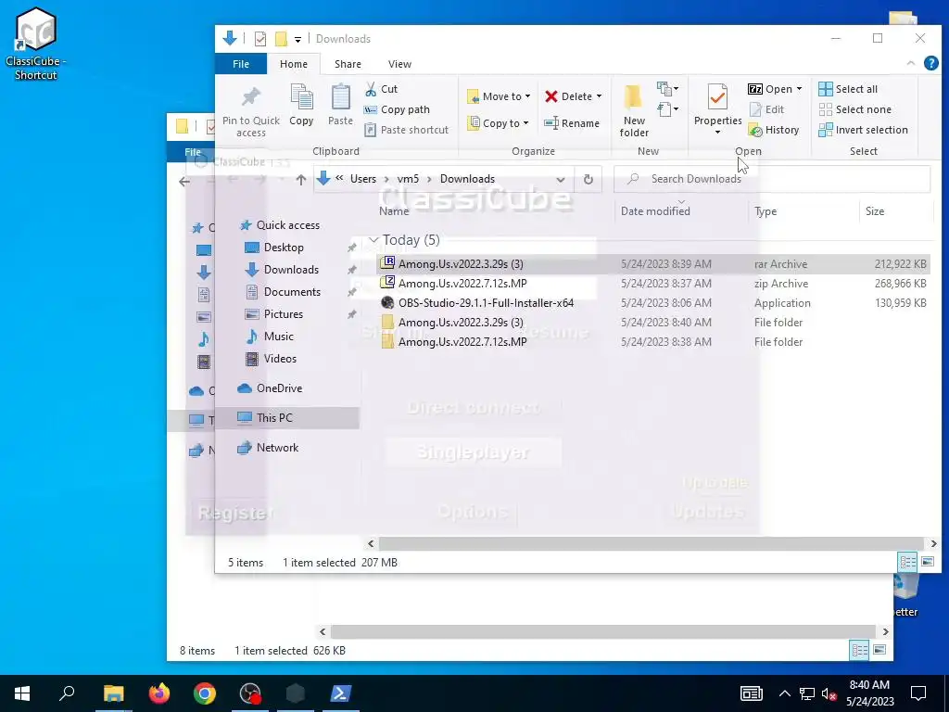Go up one folder level arrow
949x712 pixels.
click(x=301, y=179)
